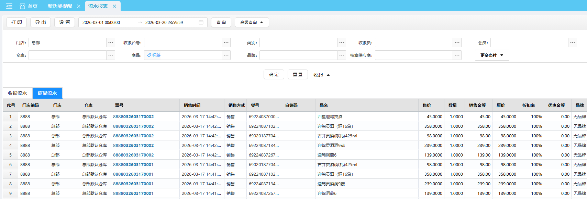Switch to the 收银流水 tab
This screenshot has height=199, width=587.
point(18,93)
